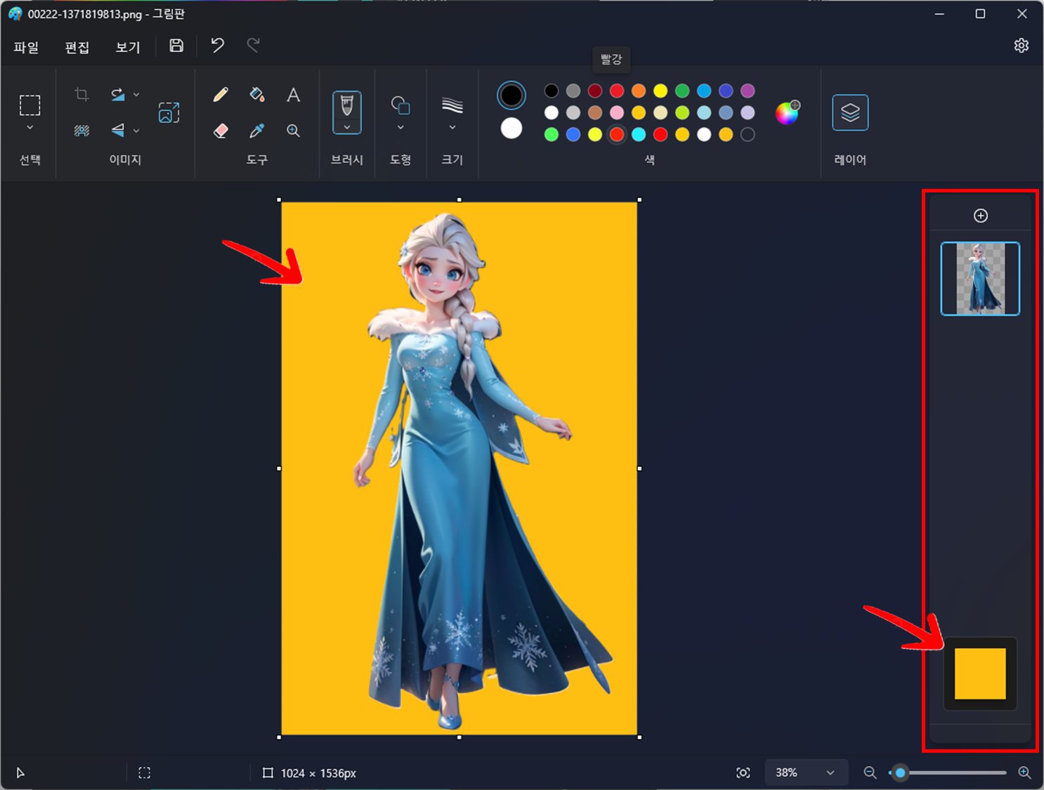
Task: Pick the lime green palette color
Action: coord(682,112)
